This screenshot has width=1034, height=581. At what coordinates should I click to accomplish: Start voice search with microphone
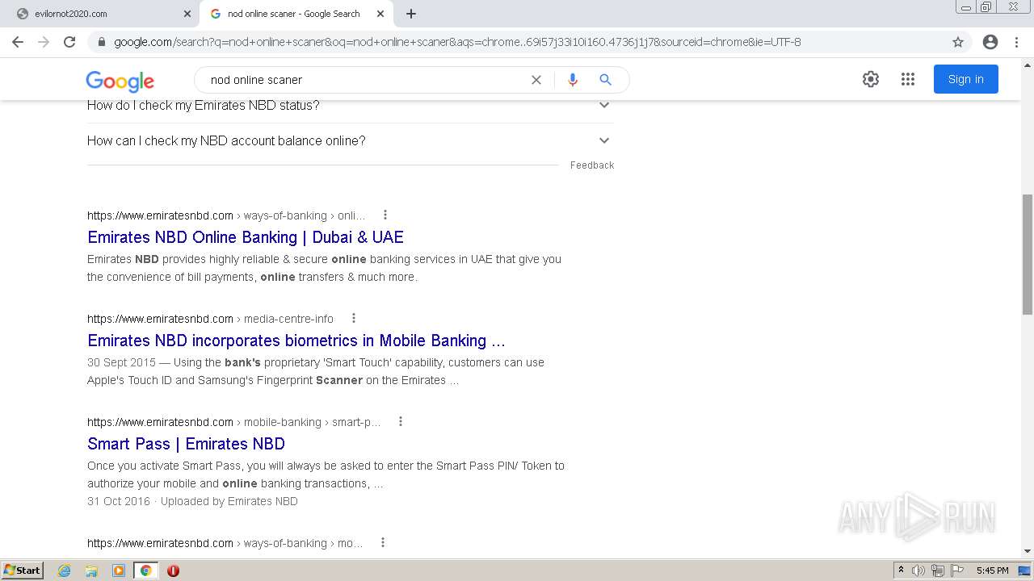[x=573, y=80]
